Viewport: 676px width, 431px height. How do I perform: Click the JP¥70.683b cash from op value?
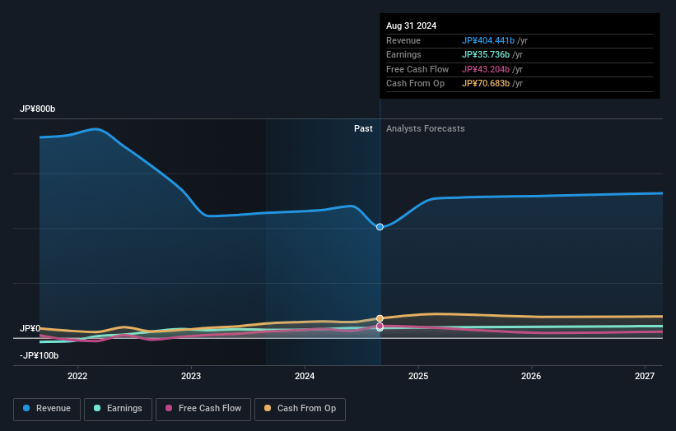pos(486,84)
